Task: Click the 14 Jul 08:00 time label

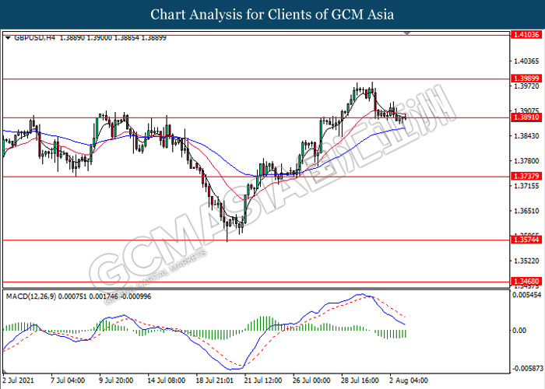Action: (166, 380)
